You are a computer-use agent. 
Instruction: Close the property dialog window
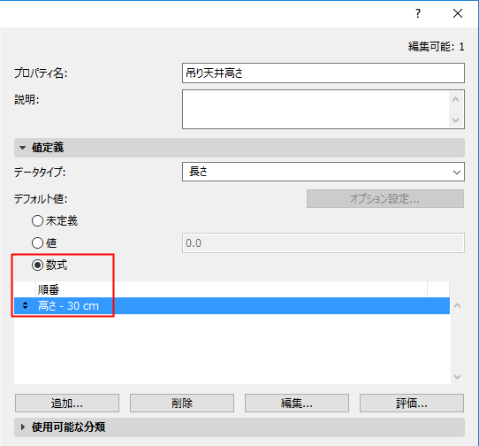[x=458, y=13]
